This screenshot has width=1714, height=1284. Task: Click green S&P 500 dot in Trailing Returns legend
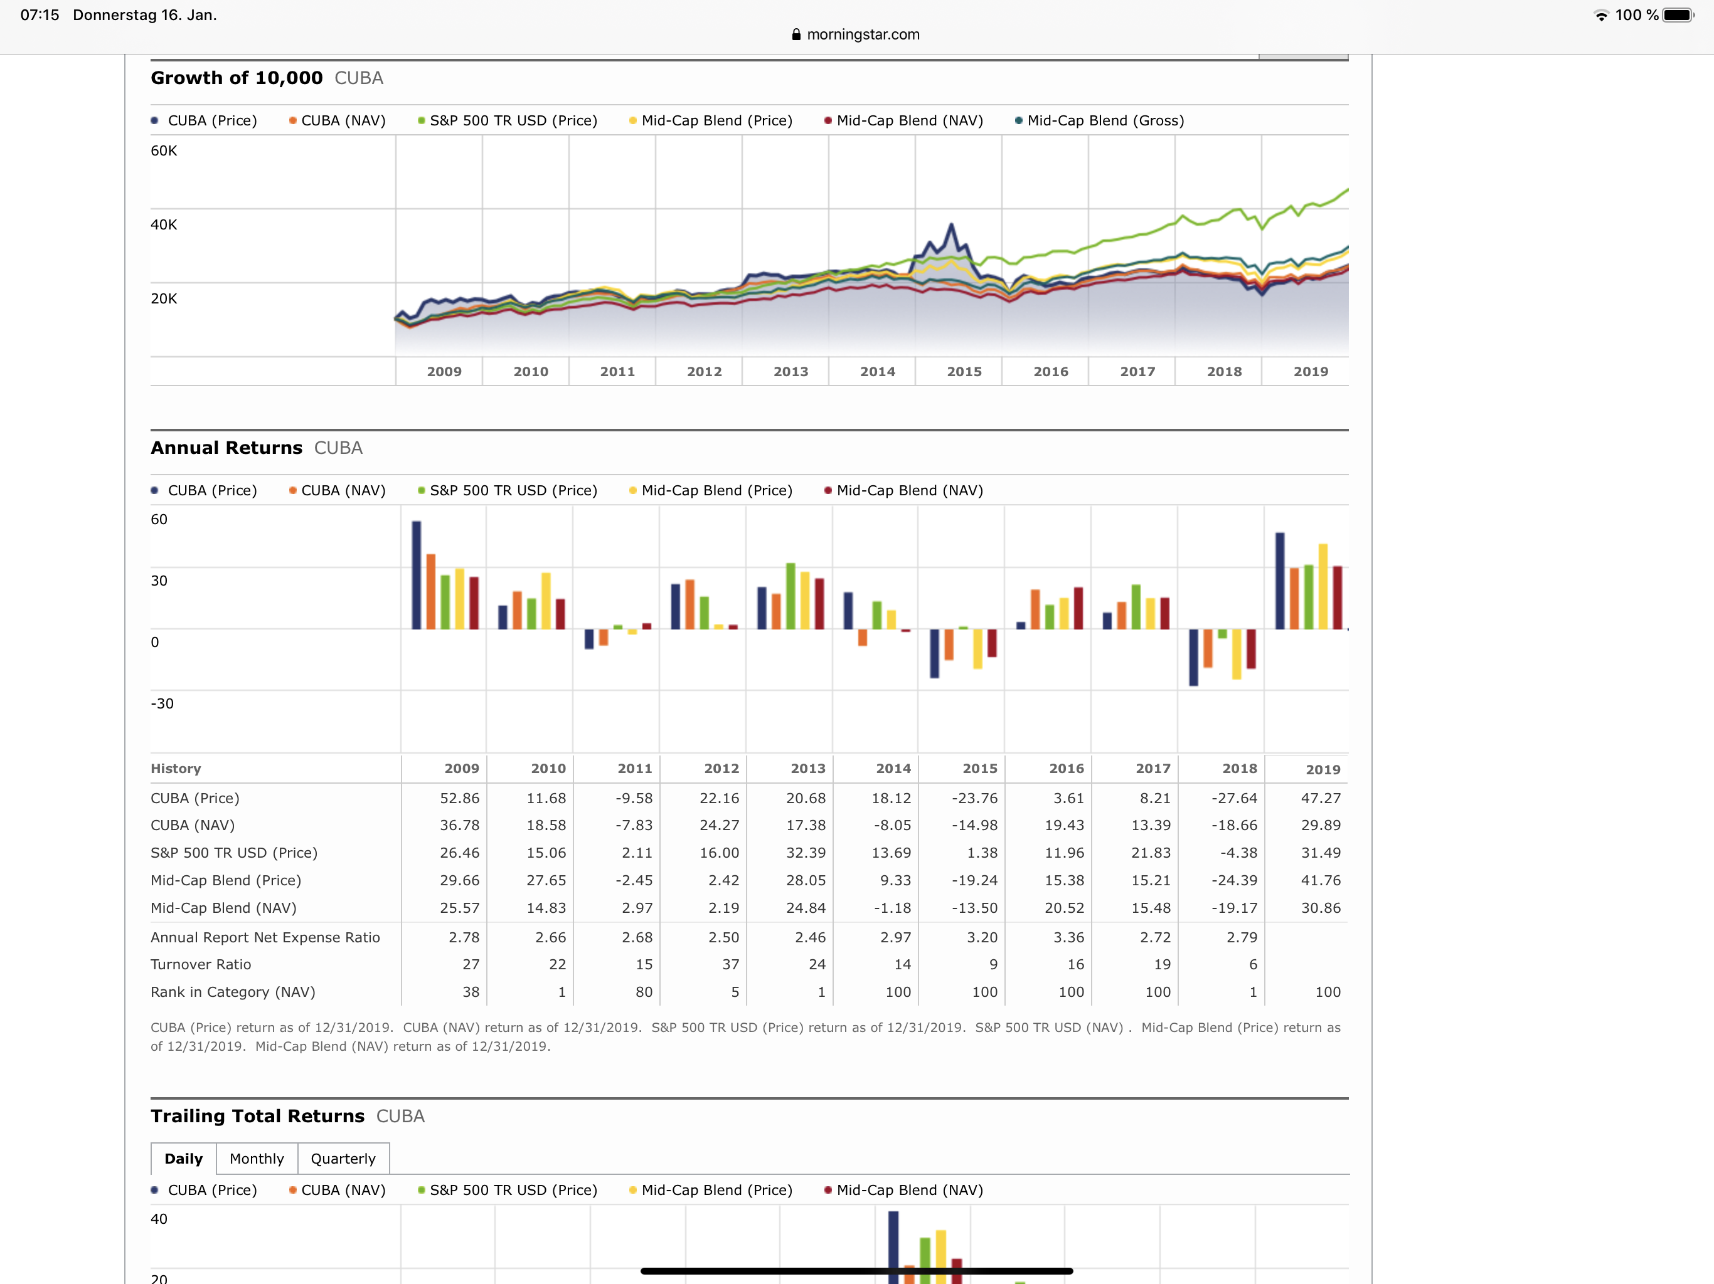coord(422,1191)
